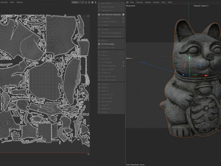Image resolution: width=221 pixels, height=166 pixels.
Task: Select the Flip Sequence command
Action: (x=107, y=101)
